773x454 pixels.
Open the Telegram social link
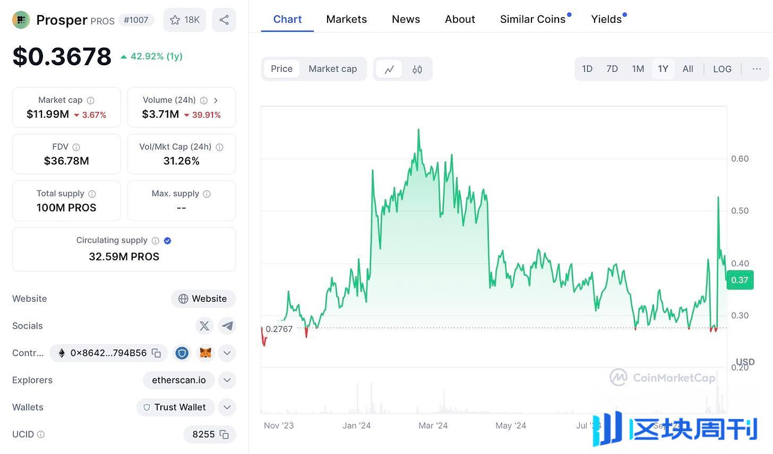pyautogui.click(x=227, y=326)
